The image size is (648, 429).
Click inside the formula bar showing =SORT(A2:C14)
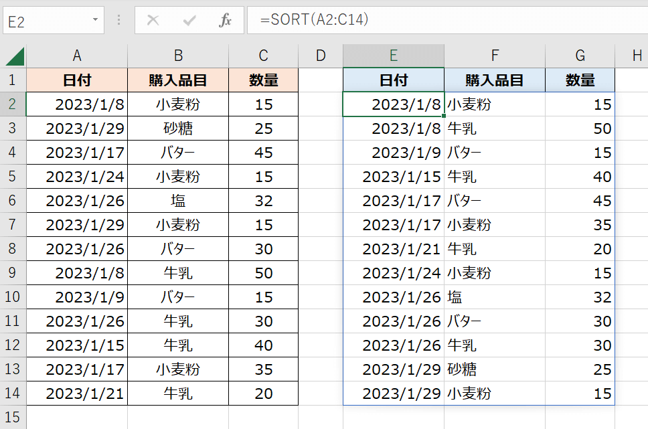(442, 21)
